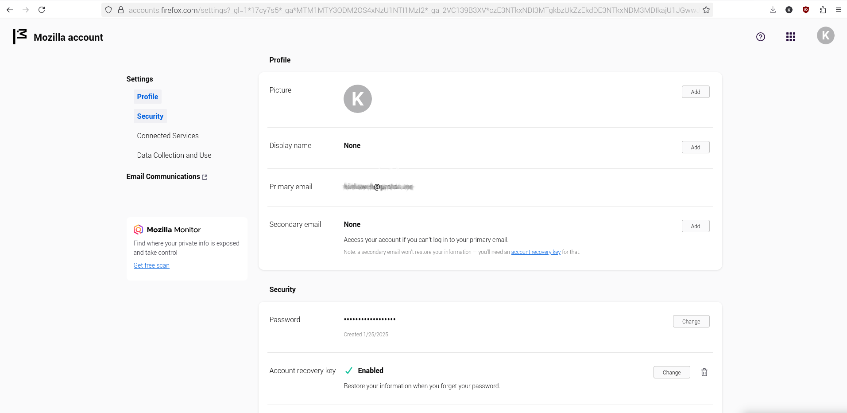
Task: Reload the page with the refresh icon
Action: (x=42, y=10)
